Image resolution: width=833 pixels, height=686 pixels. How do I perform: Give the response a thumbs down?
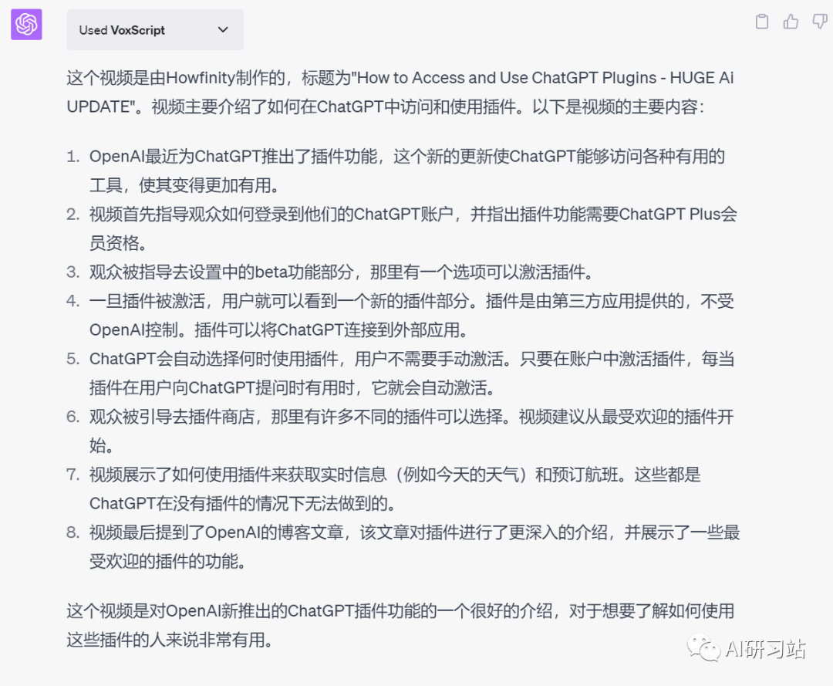[820, 22]
